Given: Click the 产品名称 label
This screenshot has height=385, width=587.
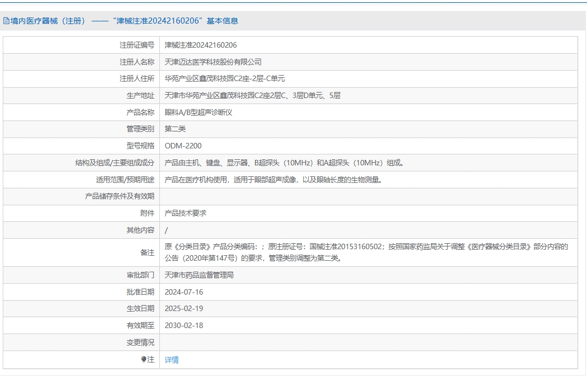Looking at the screenshot, I should coord(140,112).
